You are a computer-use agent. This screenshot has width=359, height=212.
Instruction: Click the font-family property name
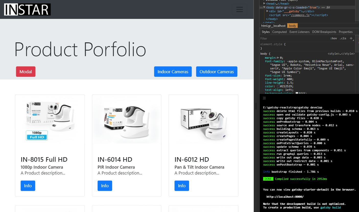click(x=274, y=61)
